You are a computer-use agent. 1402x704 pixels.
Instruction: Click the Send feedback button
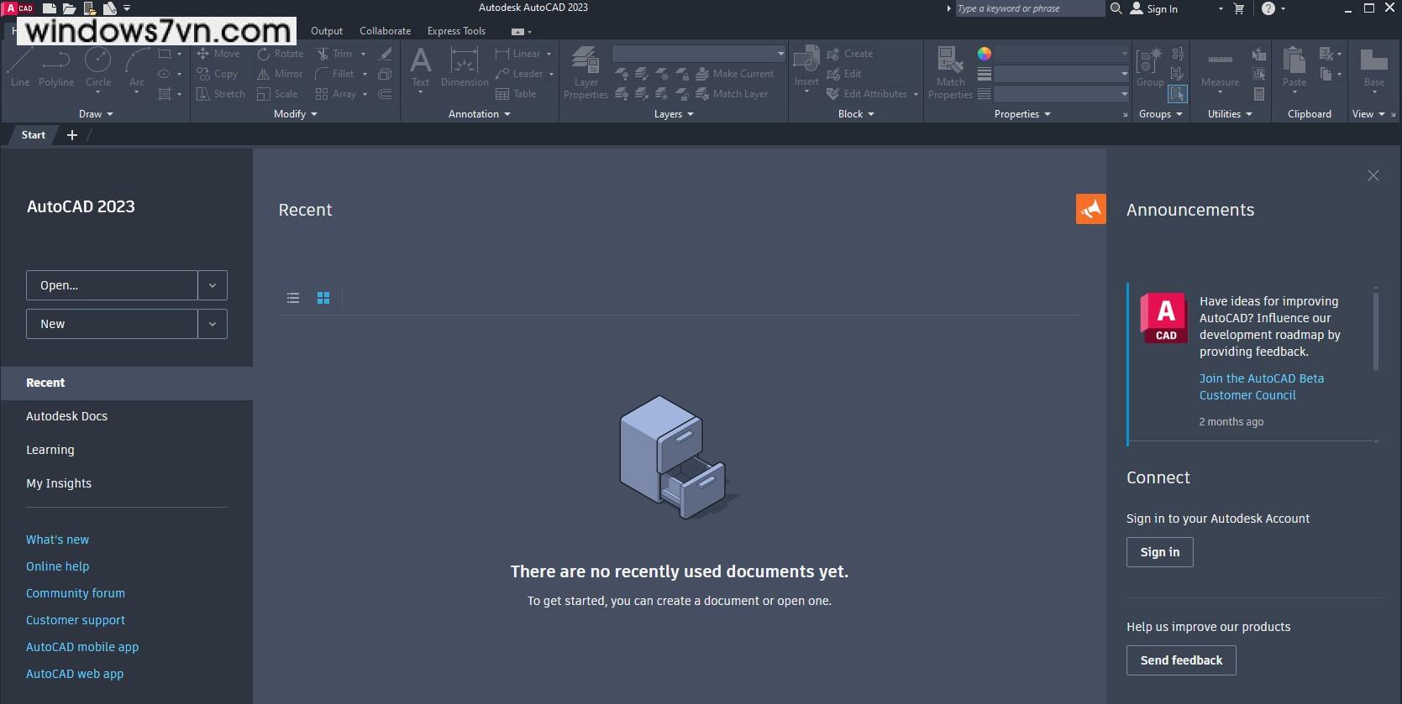(1180, 660)
